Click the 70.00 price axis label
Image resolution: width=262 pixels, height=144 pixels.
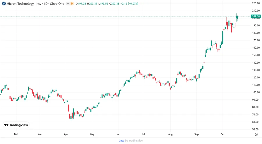(x=256, y=115)
